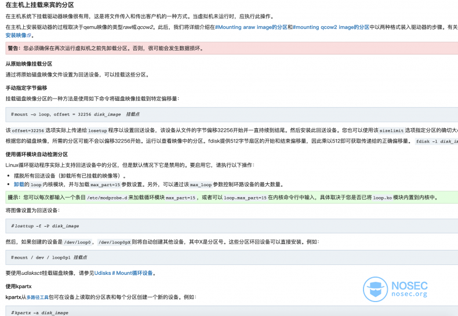Click the green 提示 tip box
The height and width of the screenshot is (316, 458).
(174, 198)
